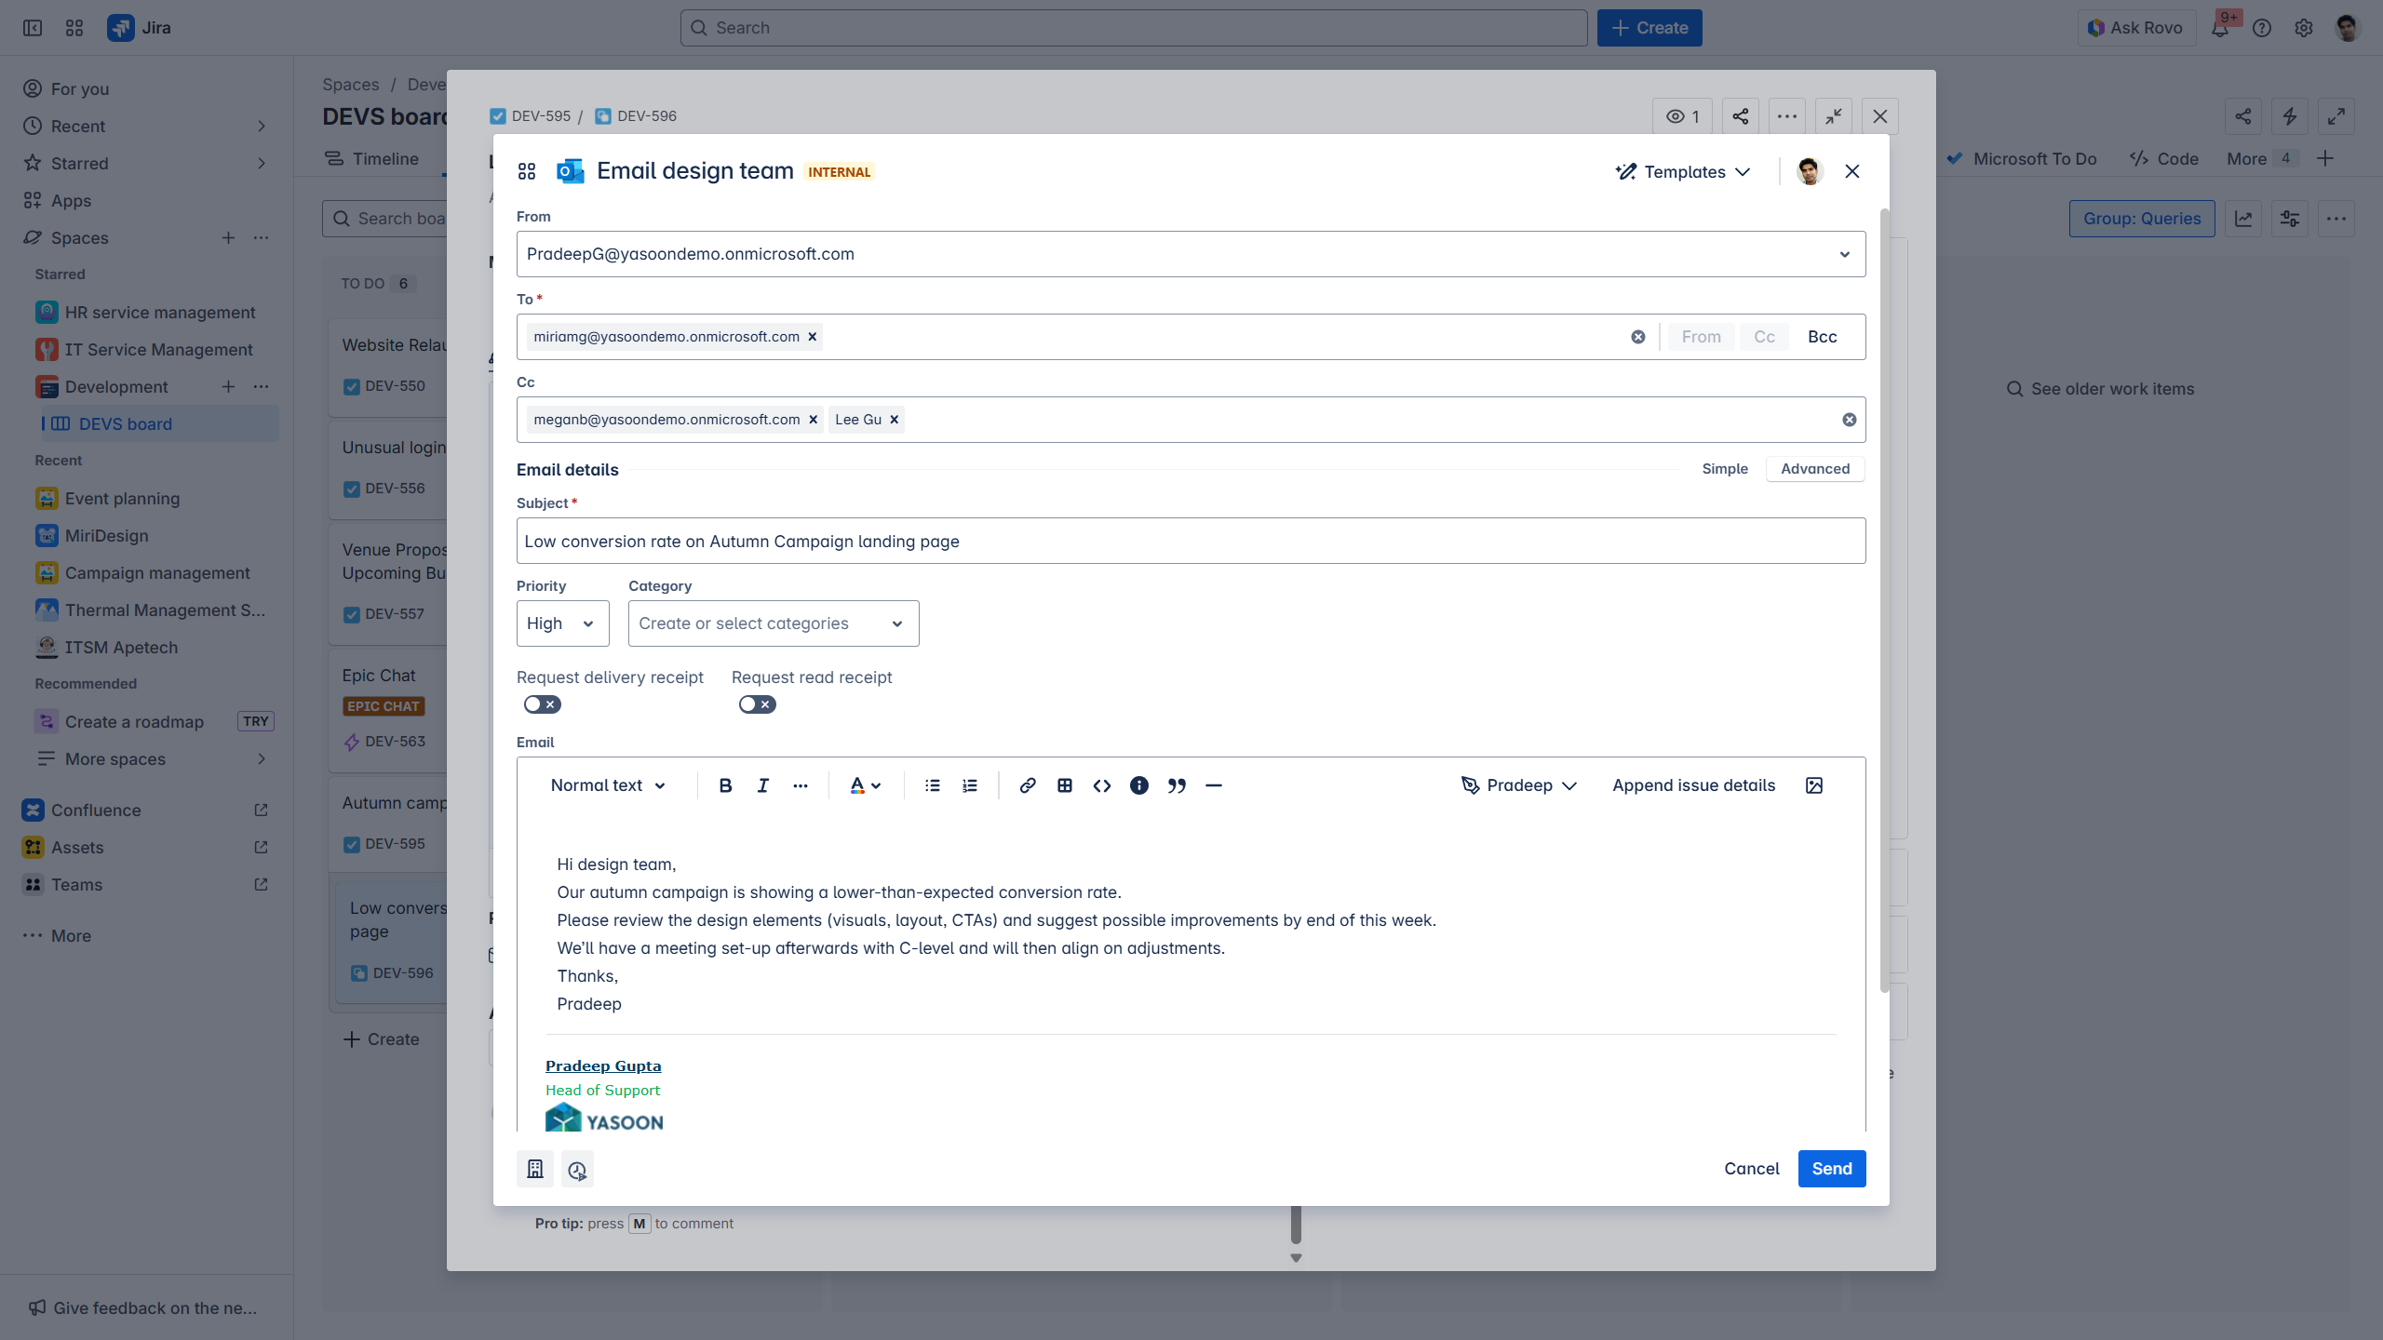Viewport: 2383px width, 1340px height.
Task: Send the email
Action: tap(1831, 1169)
